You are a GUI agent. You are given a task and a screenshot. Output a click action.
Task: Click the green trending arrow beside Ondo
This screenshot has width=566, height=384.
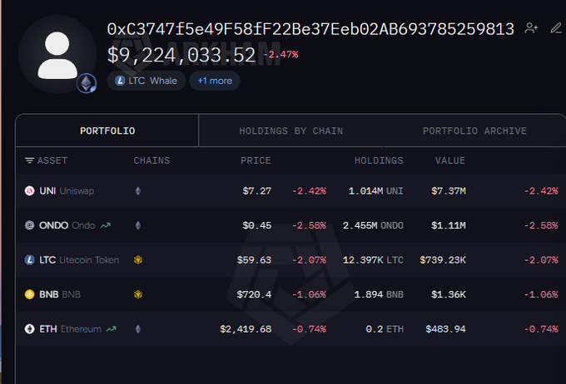pyautogui.click(x=106, y=226)
